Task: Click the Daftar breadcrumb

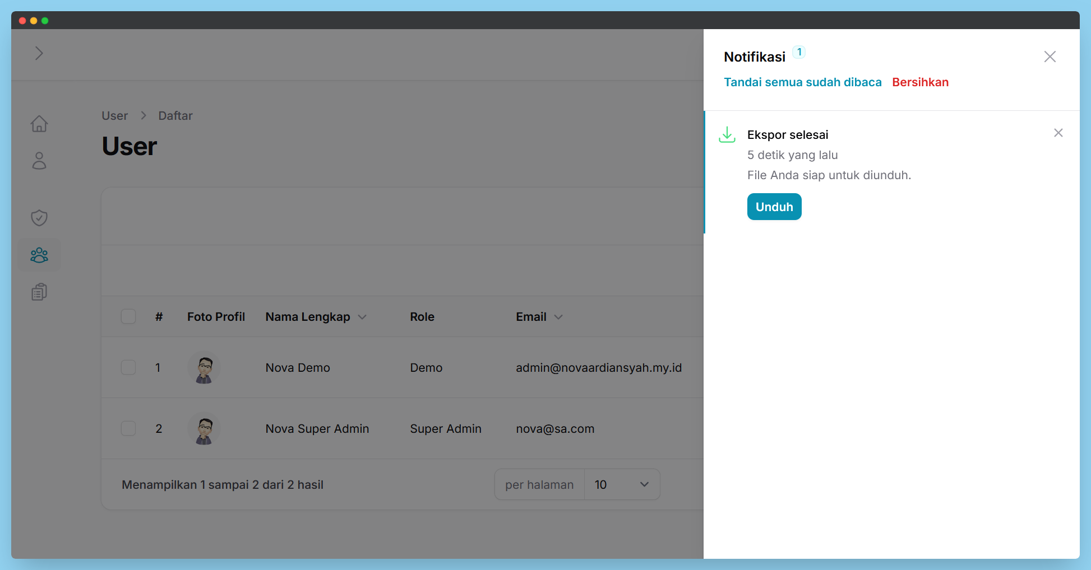Action: [x=175, y=116]
